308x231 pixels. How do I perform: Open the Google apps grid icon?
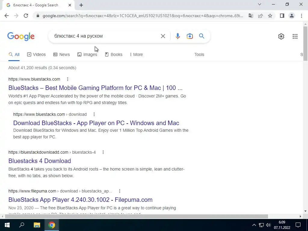[295, 36]
